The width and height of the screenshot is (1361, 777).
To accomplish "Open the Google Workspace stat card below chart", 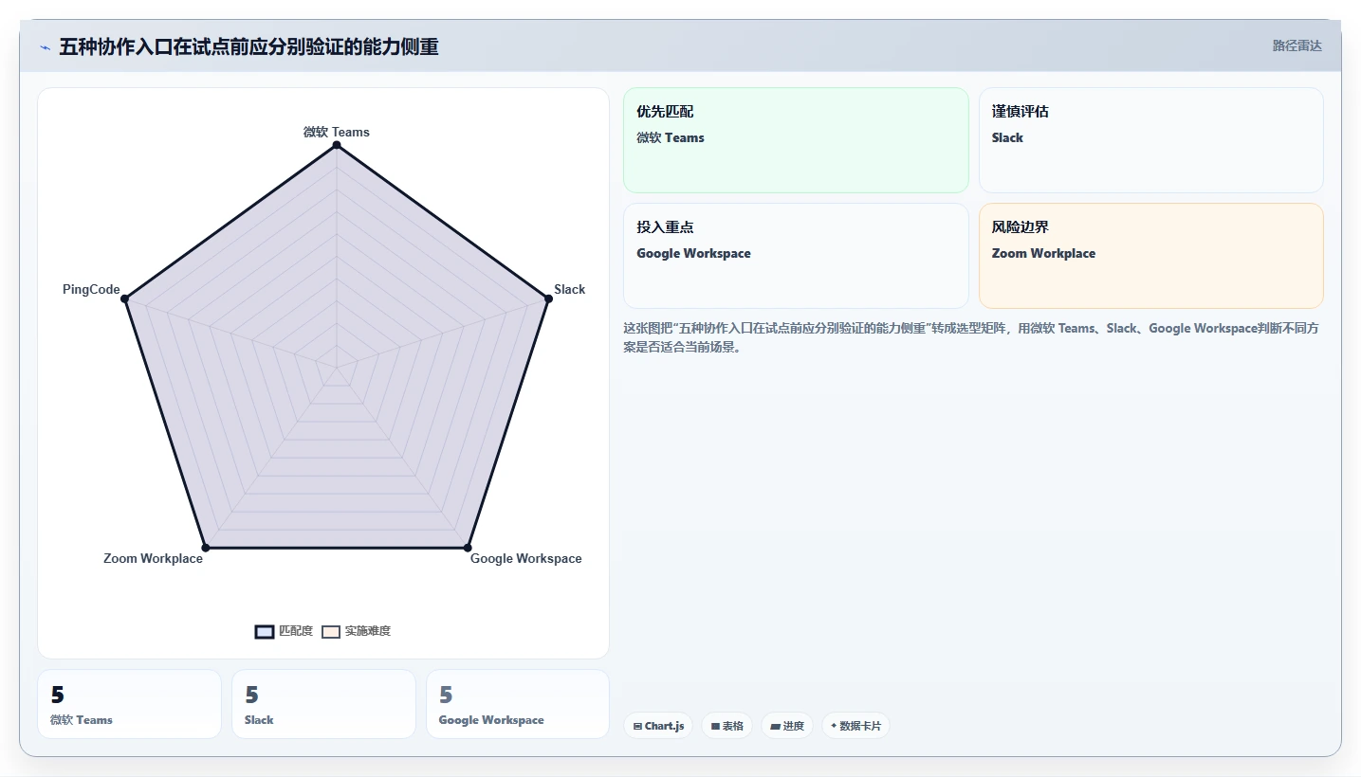I will click(x=518, y=704).
